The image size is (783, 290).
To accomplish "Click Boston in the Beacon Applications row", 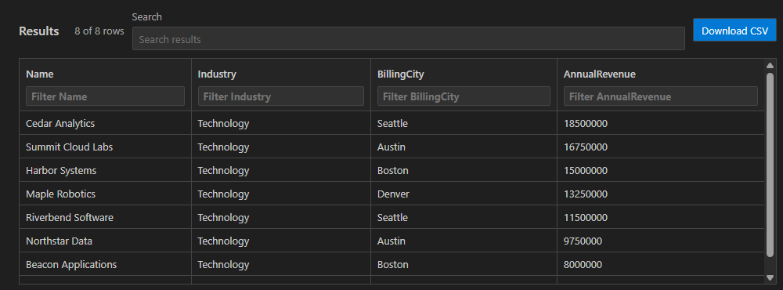I will pyautogui.click(x=392, y=264).
